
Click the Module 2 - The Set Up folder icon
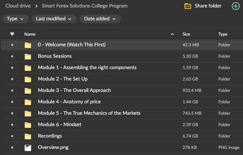click(28, 79)
